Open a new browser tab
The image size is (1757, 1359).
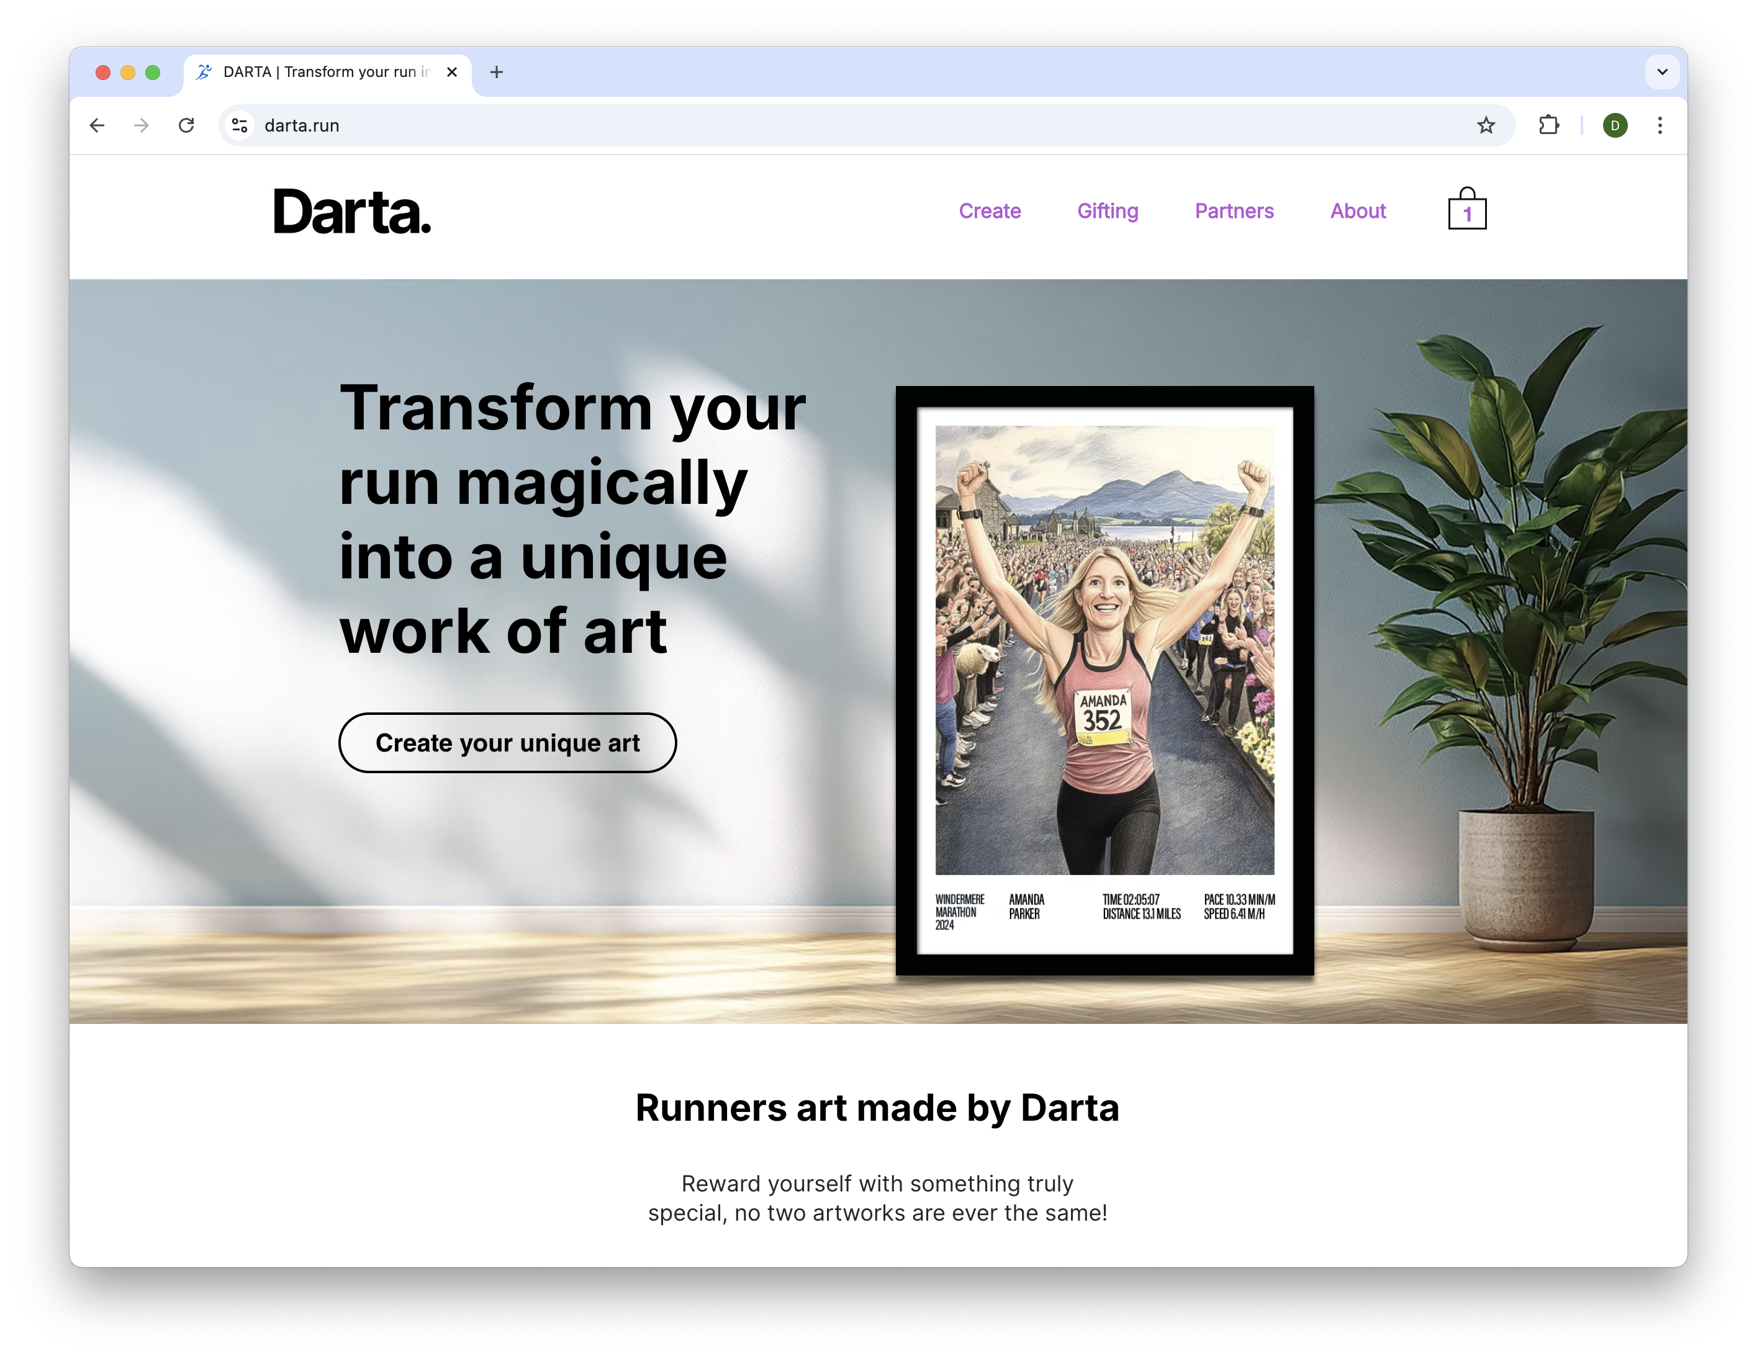[x=497, y=71]
